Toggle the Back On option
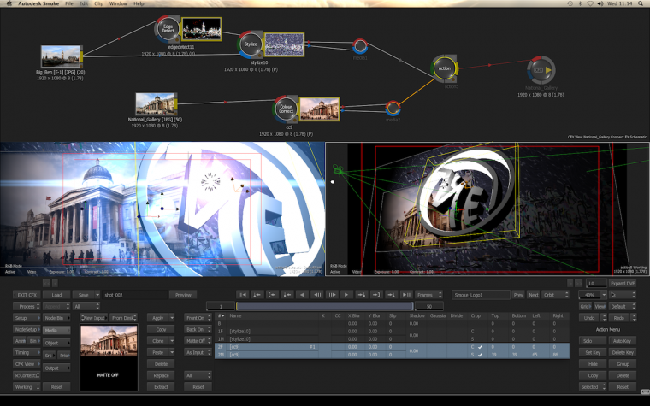Screen dimensions: 650x406 tap(198, 329)
